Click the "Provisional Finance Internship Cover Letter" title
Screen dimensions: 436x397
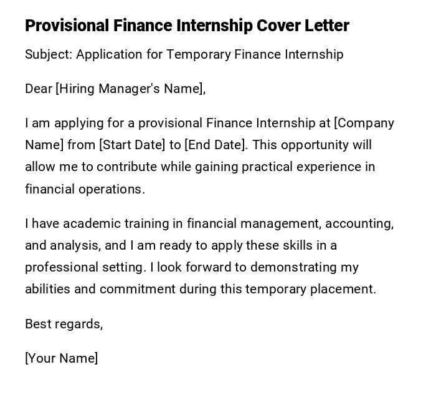pos(187,26)
